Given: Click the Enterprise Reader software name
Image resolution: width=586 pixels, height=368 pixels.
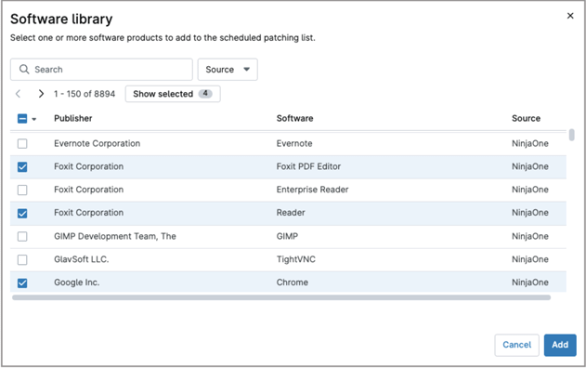Looking at the screenshot, I should pos(312,190).
